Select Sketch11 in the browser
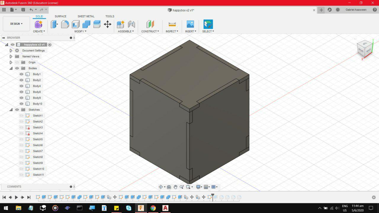379x213 pixels. click(x=38, y=175)
